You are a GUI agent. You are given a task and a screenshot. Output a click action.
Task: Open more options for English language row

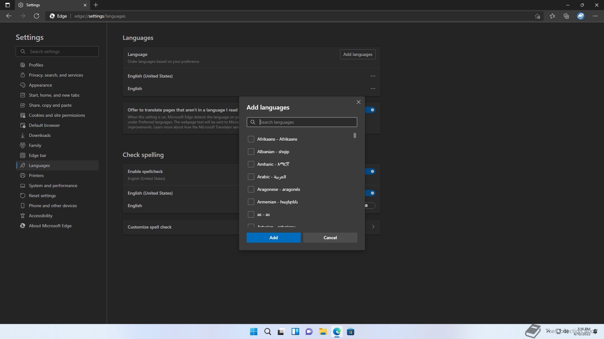(373, 89)
